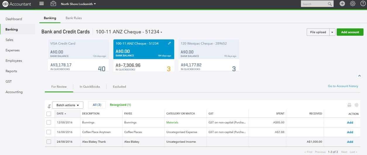
Task: Open the accountant toolbox briefcase icon
Action: pos(53,4)
